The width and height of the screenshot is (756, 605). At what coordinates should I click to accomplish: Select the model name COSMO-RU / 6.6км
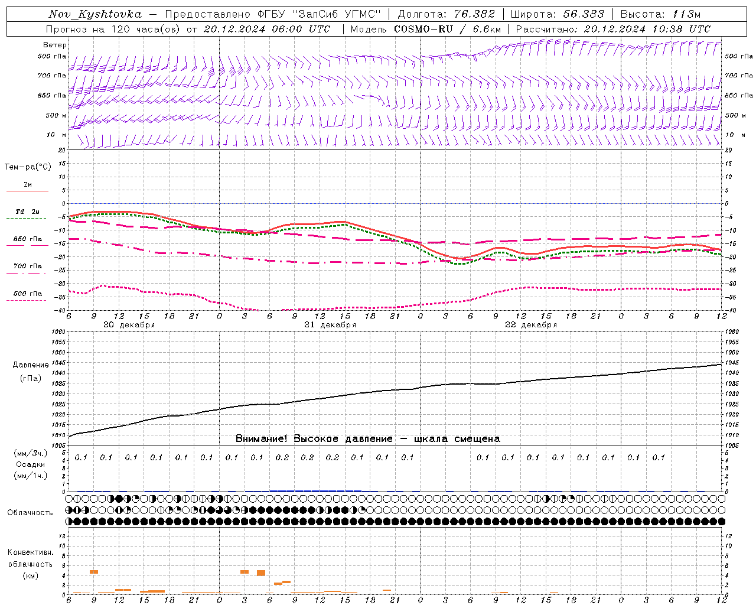click(447, 29)
